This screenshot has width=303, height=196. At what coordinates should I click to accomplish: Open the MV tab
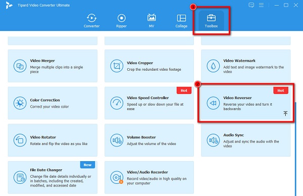(151, 21)
